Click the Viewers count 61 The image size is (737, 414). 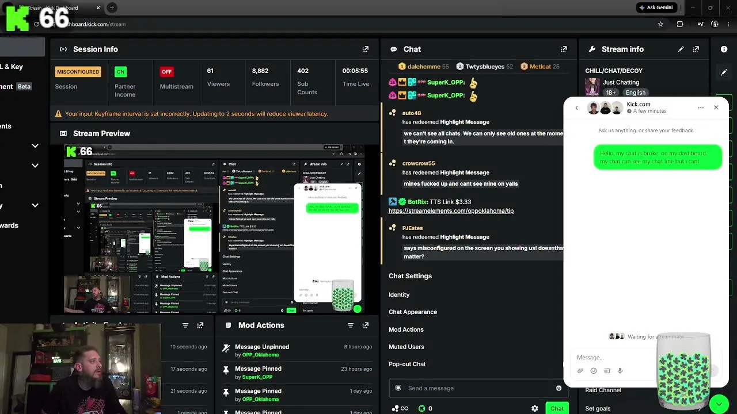tap(210, 71)
